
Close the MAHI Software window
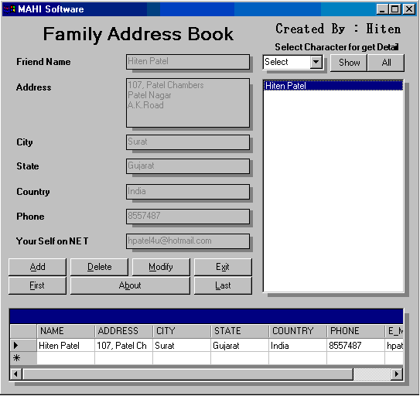coord(409,9)
